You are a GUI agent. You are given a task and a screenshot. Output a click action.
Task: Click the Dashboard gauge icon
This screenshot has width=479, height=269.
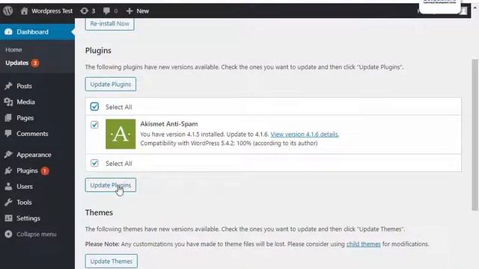tap(8, 31)
